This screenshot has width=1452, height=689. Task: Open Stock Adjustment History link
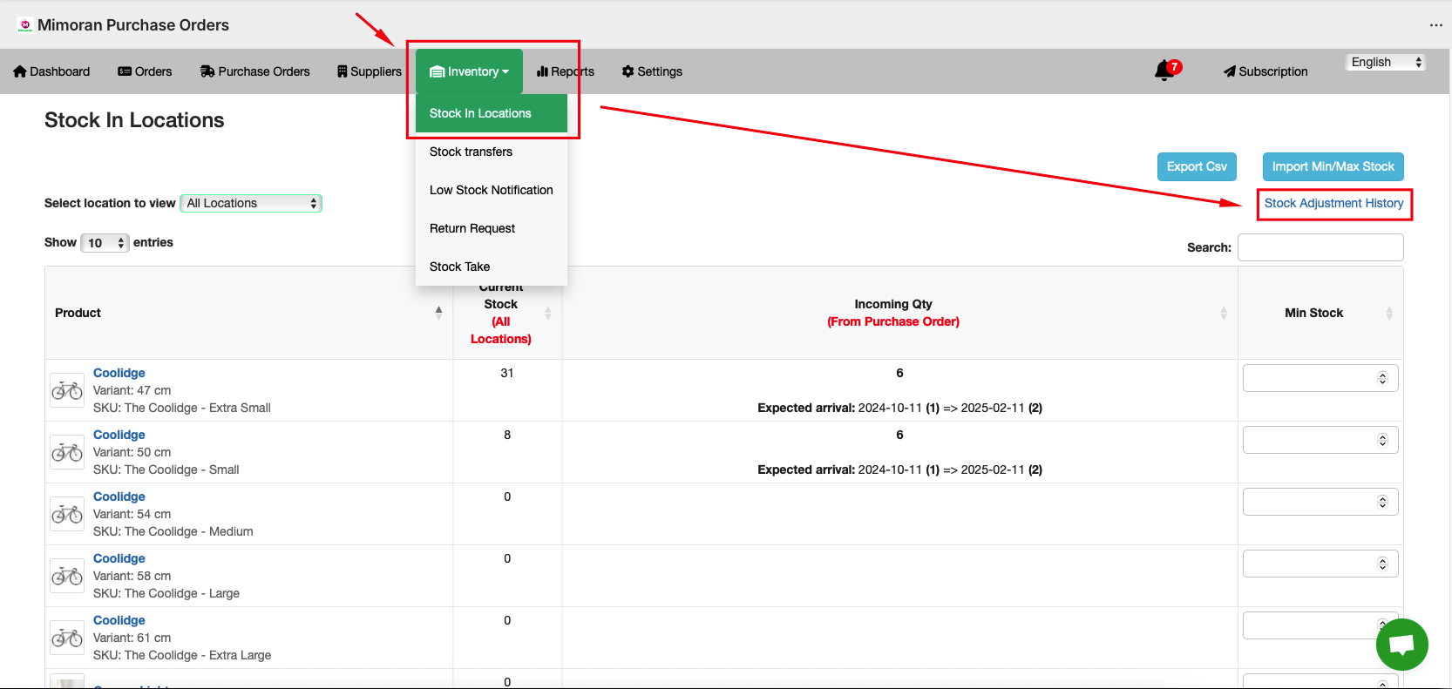coord(1333,203)
